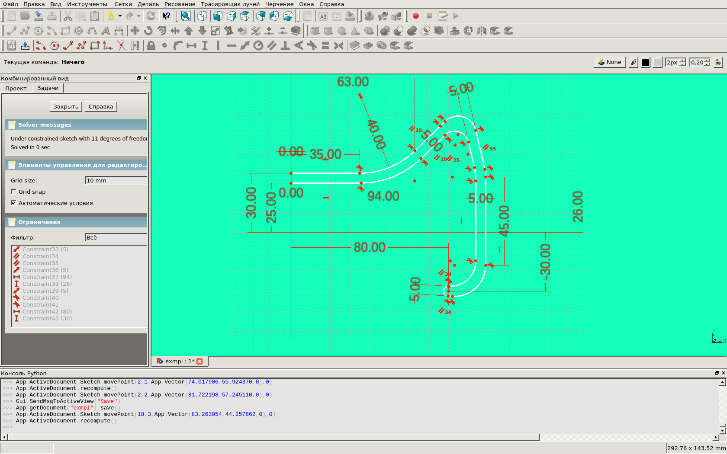Apply the horizontal distance constraint
Image resolution: width=727 pixels, height=454 pixels.
click(190, 45)
